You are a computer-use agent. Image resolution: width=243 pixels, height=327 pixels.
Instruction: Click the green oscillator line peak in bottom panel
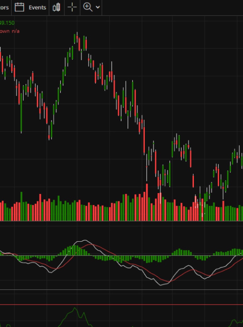coord(75,308)
